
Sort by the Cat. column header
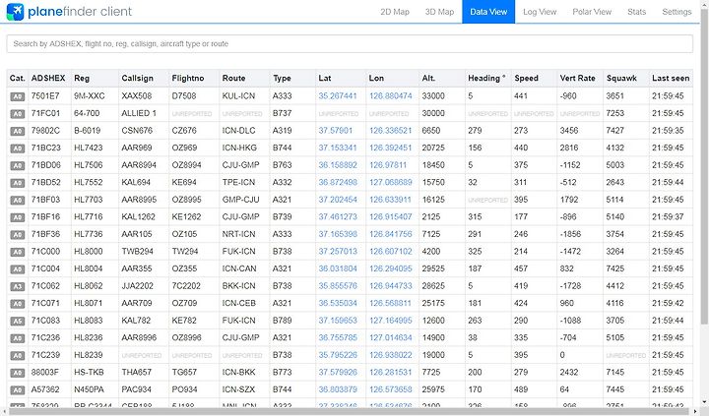coord(17,78)
